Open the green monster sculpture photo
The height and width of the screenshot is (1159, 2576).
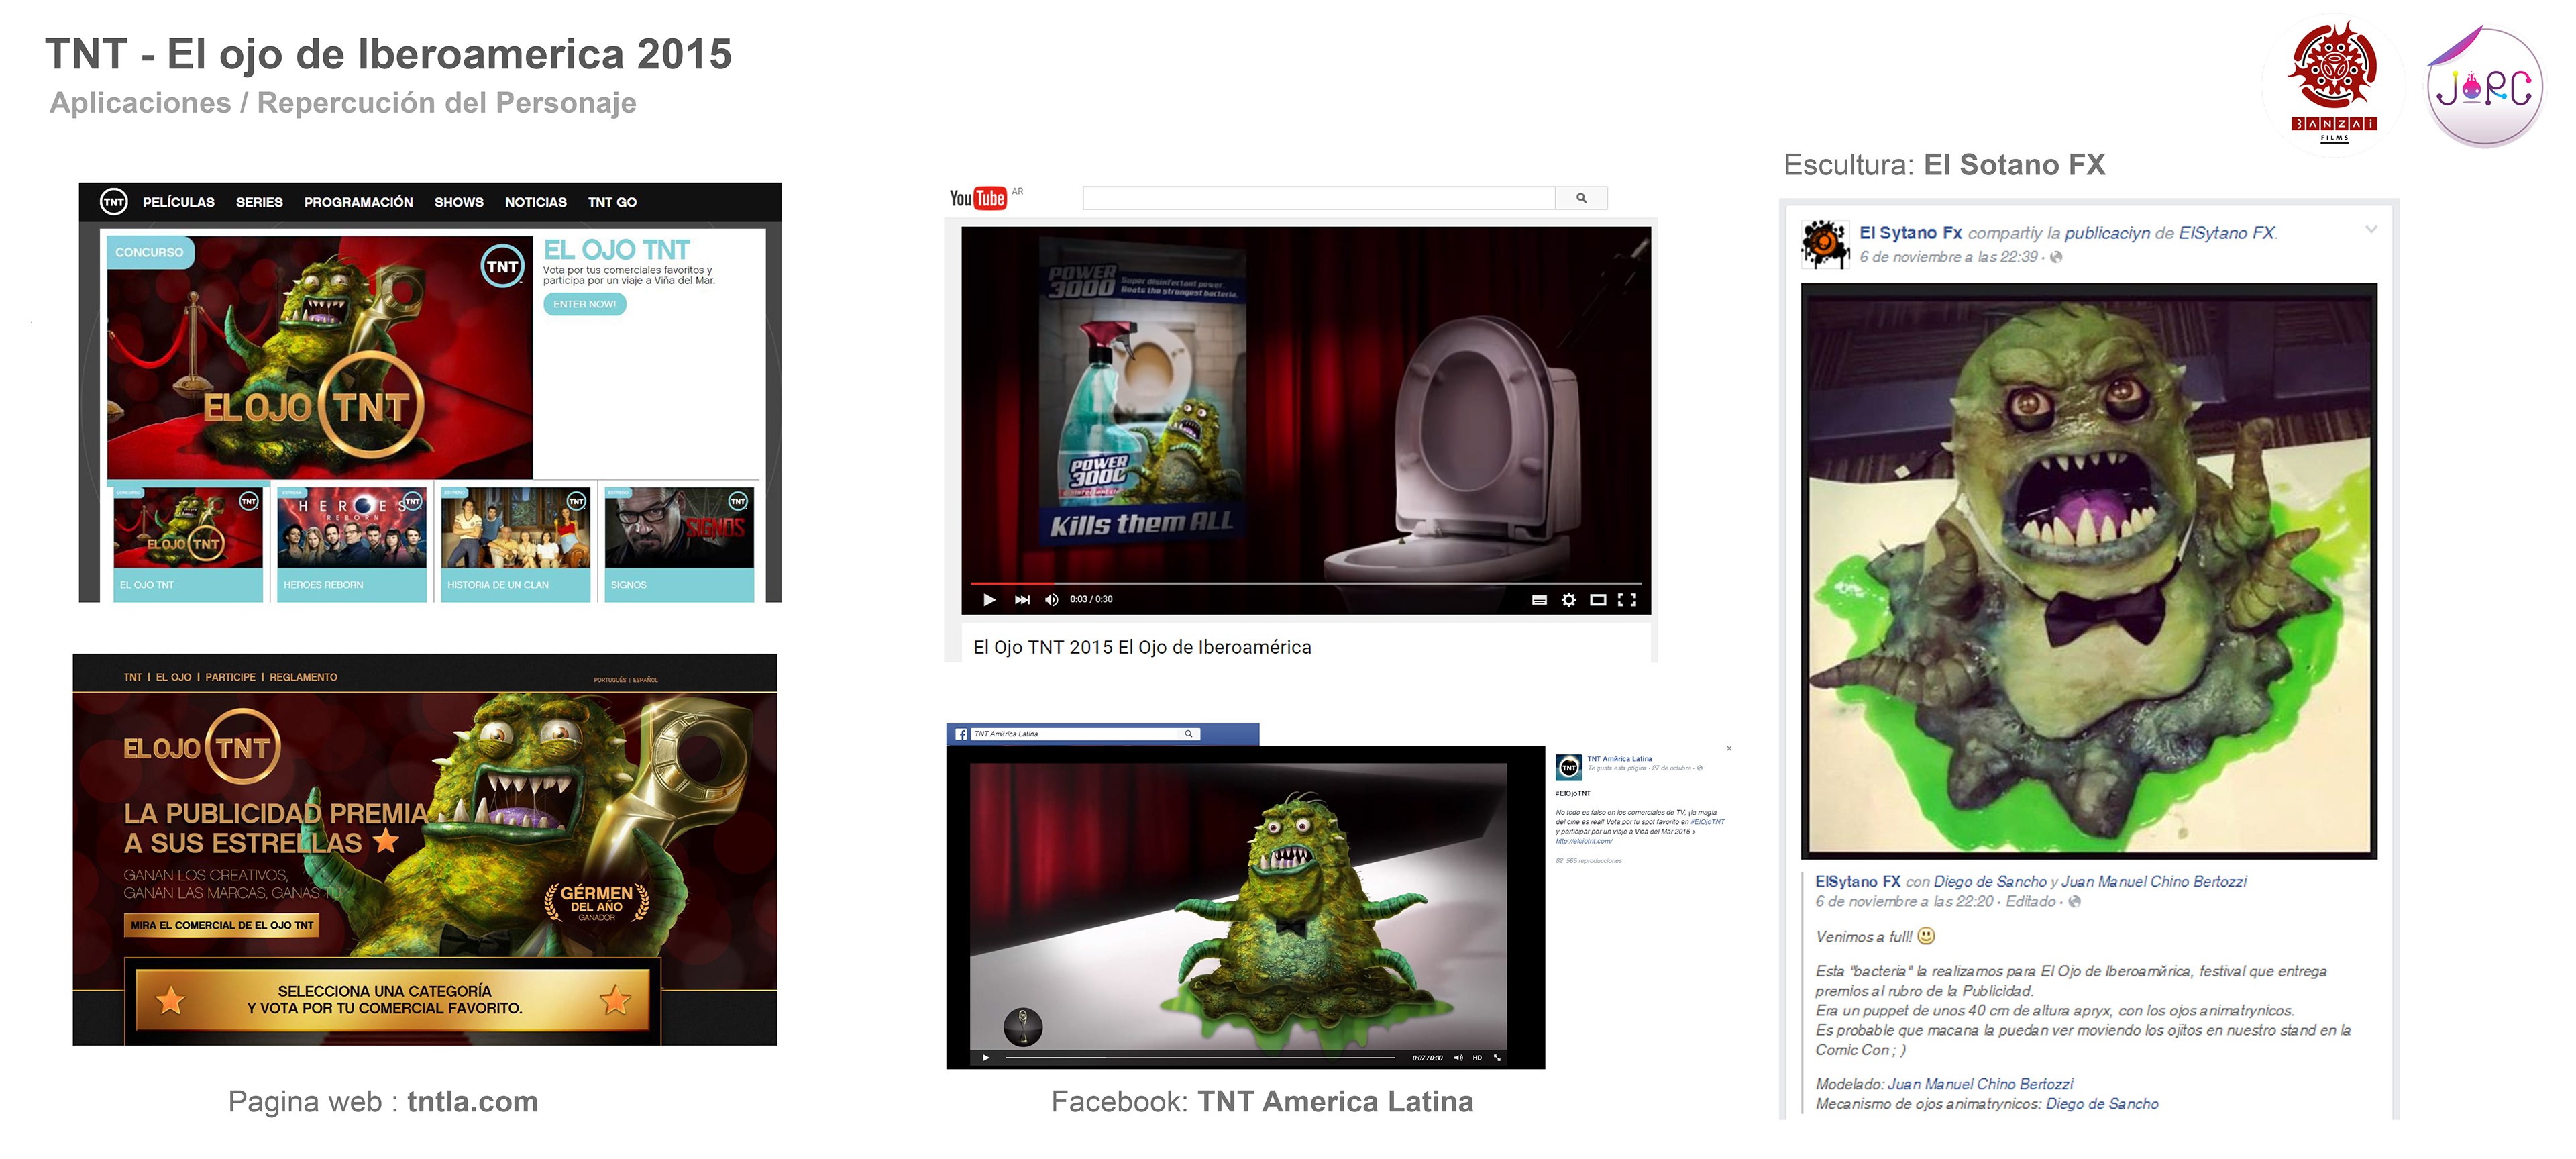[2088, 571]
